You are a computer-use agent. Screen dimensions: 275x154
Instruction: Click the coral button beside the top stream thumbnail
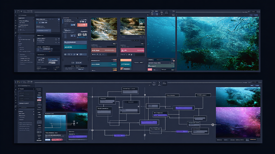[82, 25]
